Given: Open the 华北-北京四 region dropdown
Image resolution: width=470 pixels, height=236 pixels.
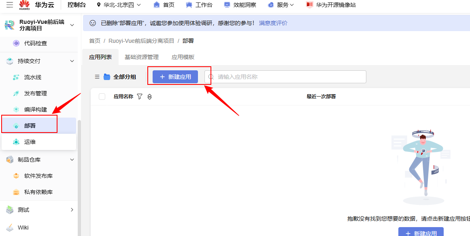Looking at the screenshot, I should 118,5.
